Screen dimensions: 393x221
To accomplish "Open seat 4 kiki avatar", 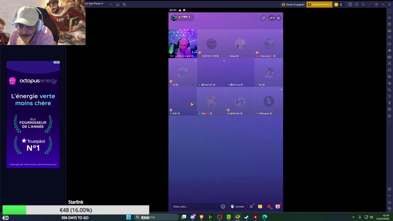I will point(183,72).
